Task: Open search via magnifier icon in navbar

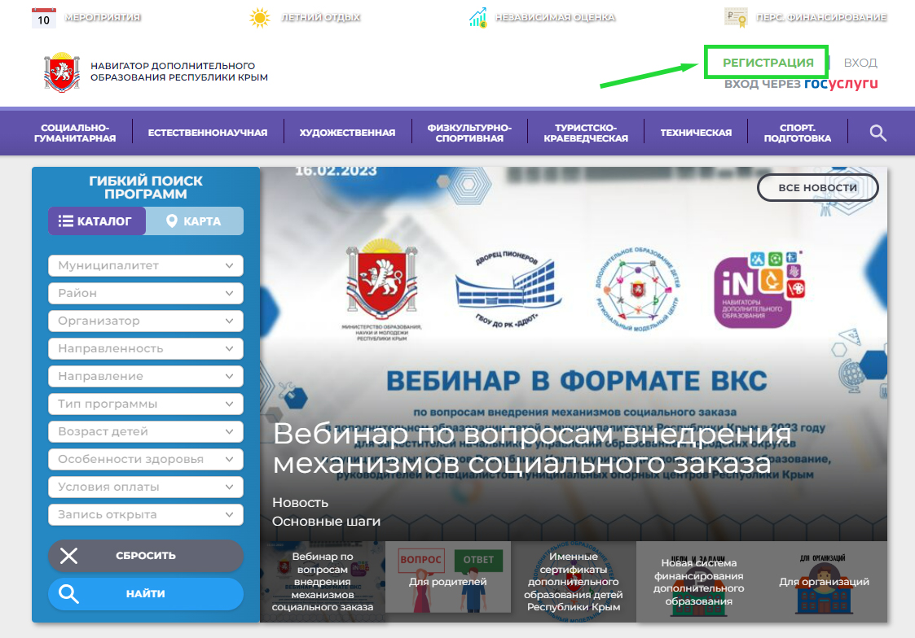Action: 878,133
